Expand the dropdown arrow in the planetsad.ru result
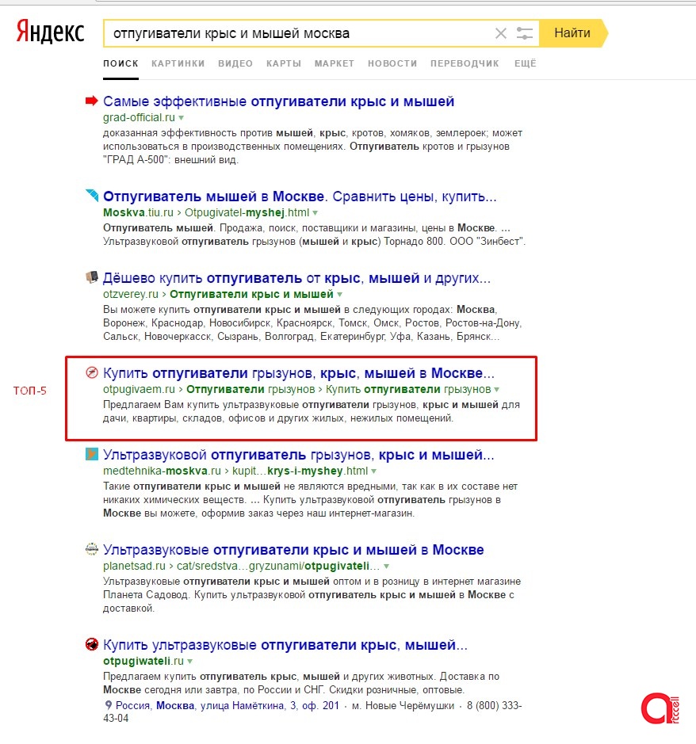The height and width of the screenshot is (744, 696). coord(387,567)
